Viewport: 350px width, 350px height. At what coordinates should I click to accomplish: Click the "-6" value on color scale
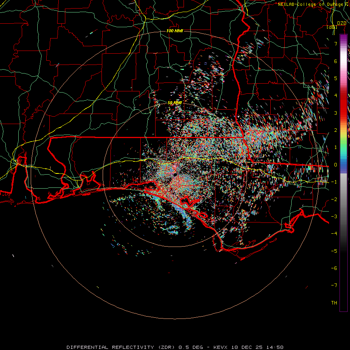coord(334,268)
